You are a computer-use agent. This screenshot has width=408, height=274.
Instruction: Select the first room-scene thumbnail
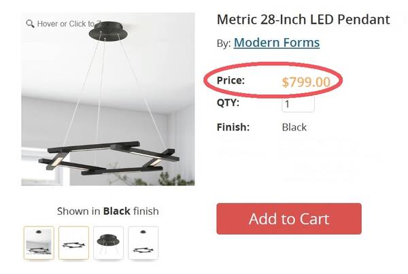point(39,242)
